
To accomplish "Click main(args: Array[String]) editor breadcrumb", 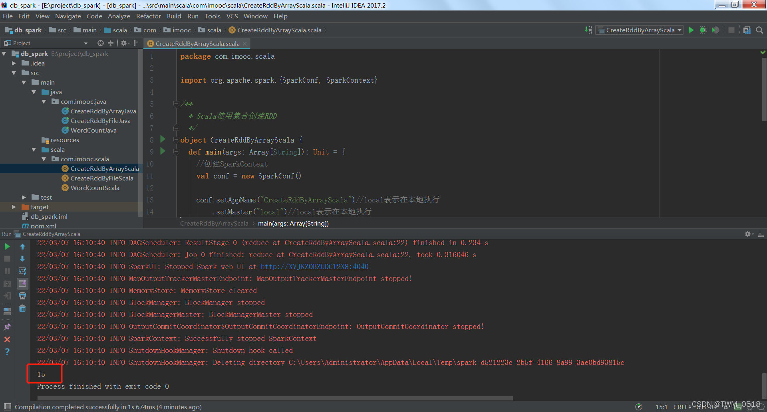I will [293, 224].
